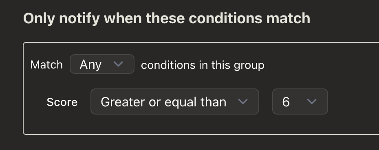Click the number 6 in the value selector

pos(286,102)
